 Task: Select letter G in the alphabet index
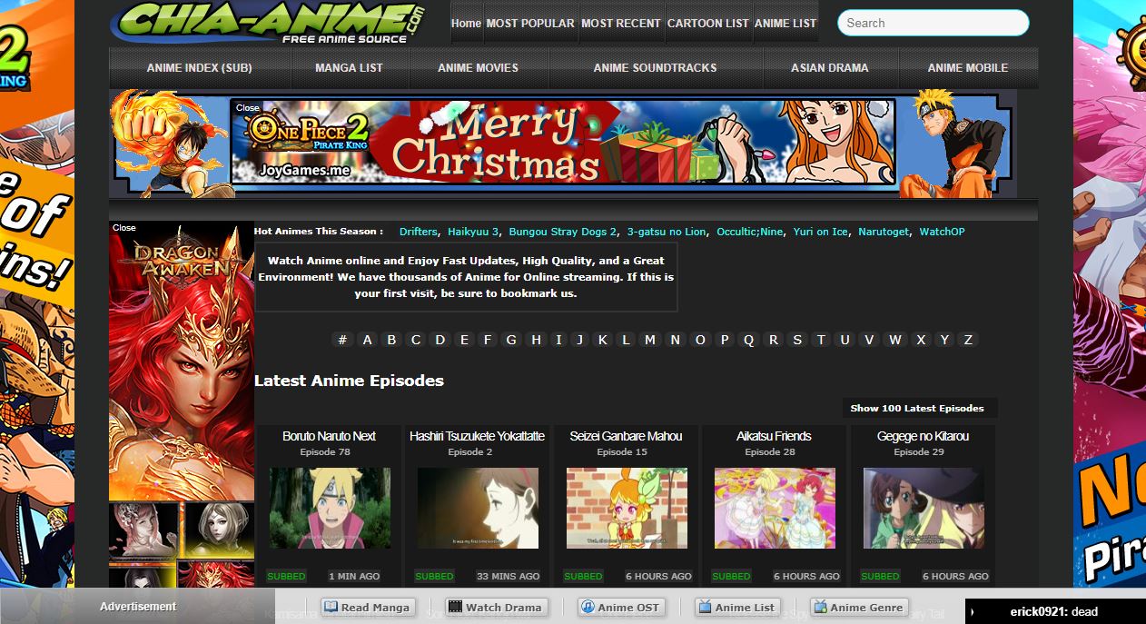511,340
